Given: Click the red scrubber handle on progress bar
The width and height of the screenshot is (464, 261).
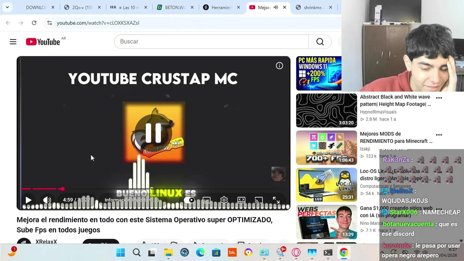Looking at the screenshot, I should (x=62, y=189).
